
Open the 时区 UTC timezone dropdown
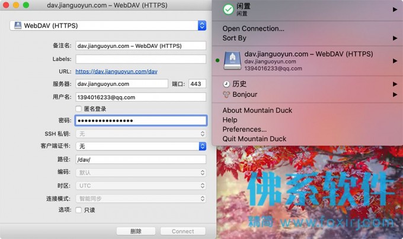click(141, 185)
